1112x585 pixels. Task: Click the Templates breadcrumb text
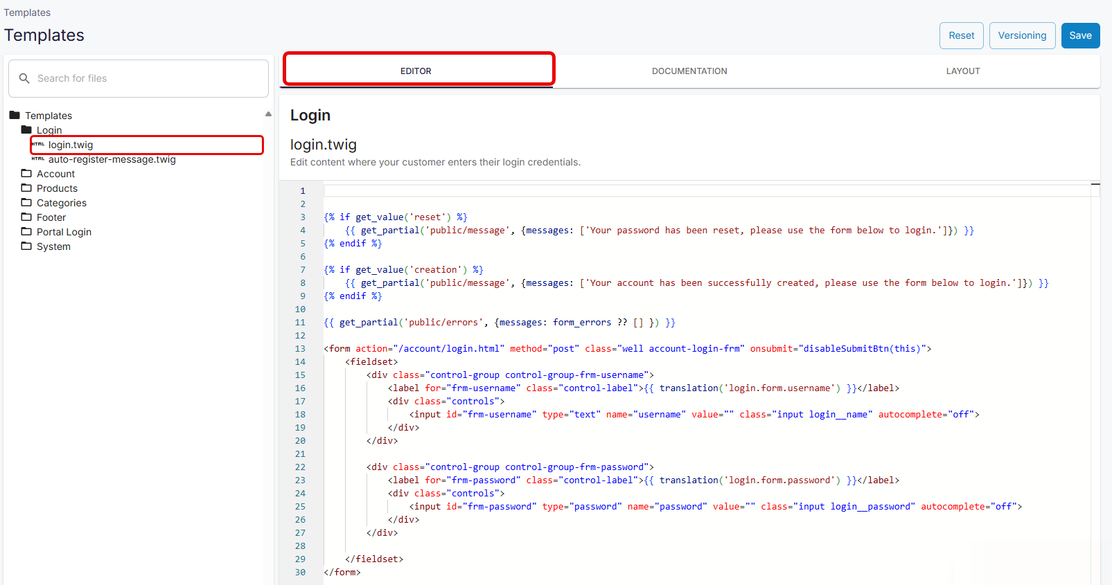[27, 12]
